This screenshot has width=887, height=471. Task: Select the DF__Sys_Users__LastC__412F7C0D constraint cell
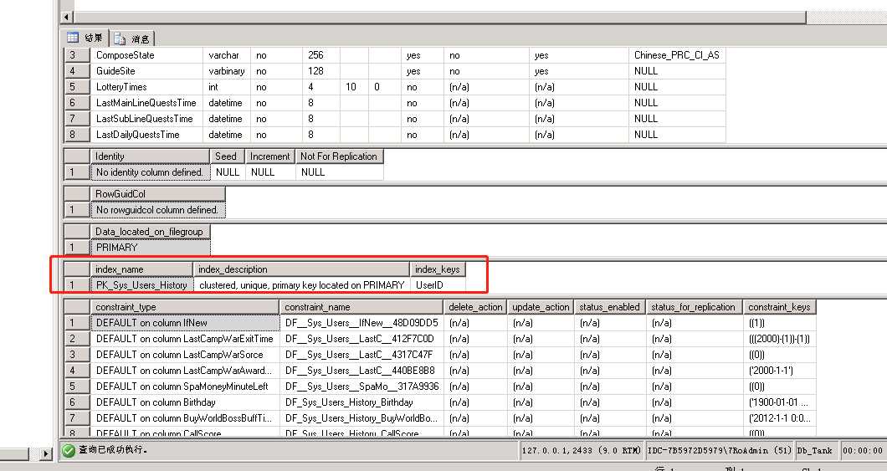[x=361, y=339]
